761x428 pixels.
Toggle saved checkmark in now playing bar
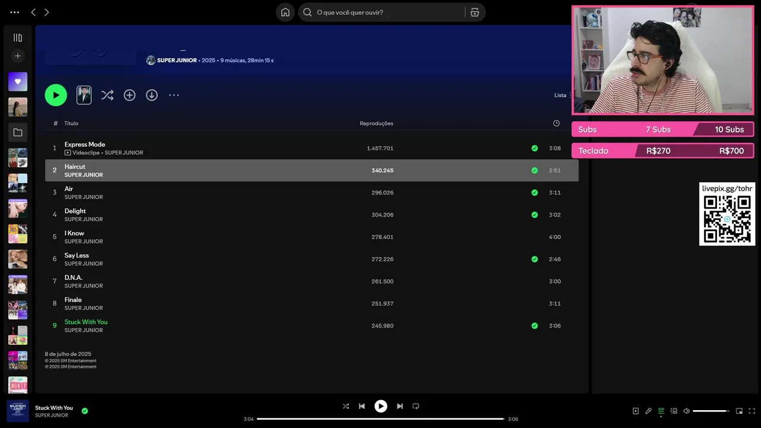tap(84, 411)
